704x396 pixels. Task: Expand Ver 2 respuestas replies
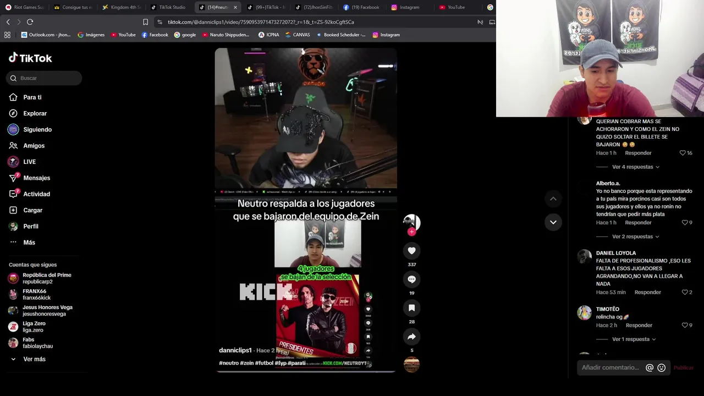pos(636,237)
